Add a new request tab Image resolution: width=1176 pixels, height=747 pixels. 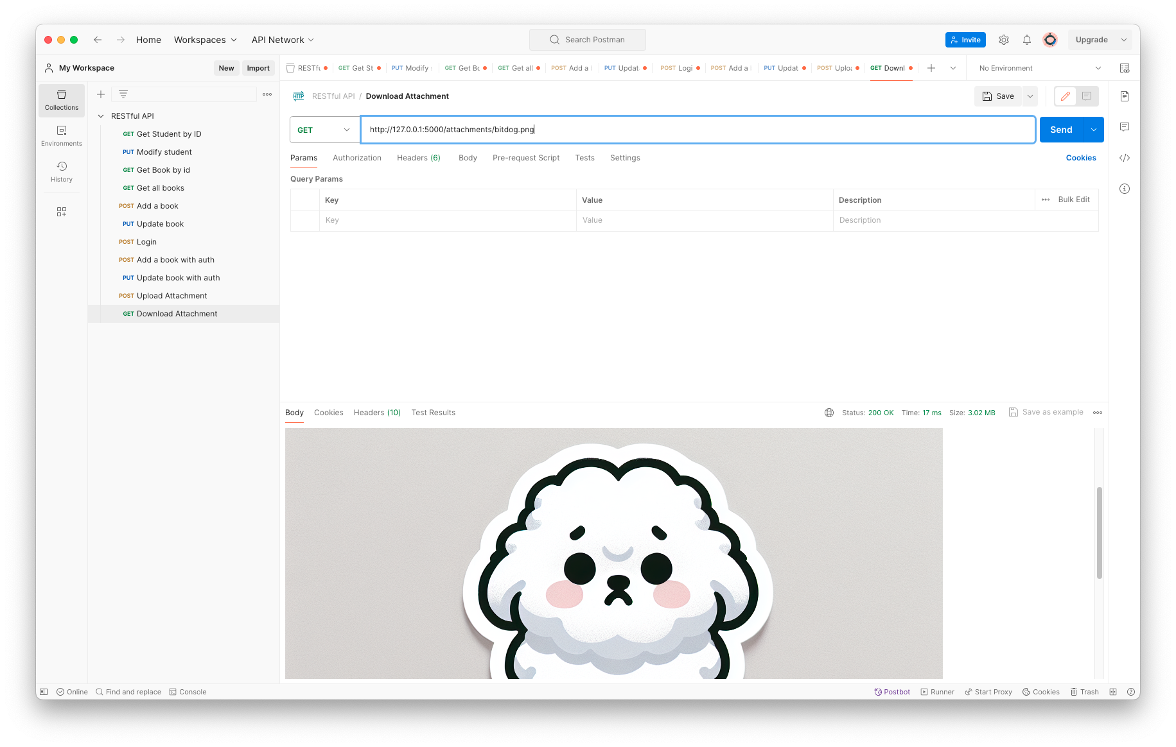point(931,68)
